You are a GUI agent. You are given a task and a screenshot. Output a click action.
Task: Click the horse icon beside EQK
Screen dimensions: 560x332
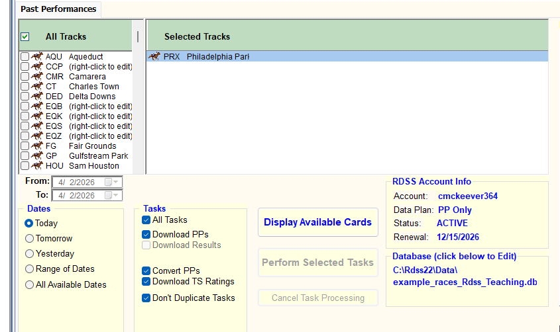tap(37, 116)
